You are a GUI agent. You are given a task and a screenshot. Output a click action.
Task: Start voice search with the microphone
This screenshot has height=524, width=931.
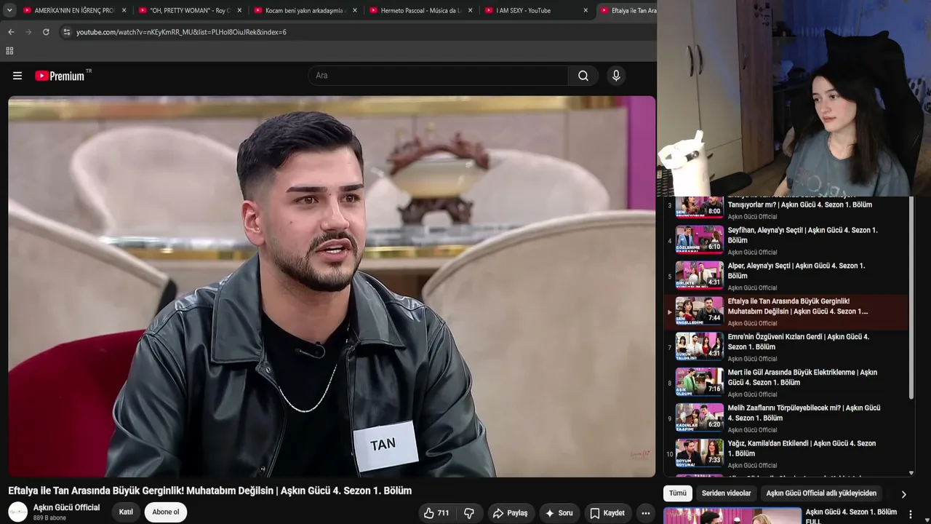pos(616,76)
